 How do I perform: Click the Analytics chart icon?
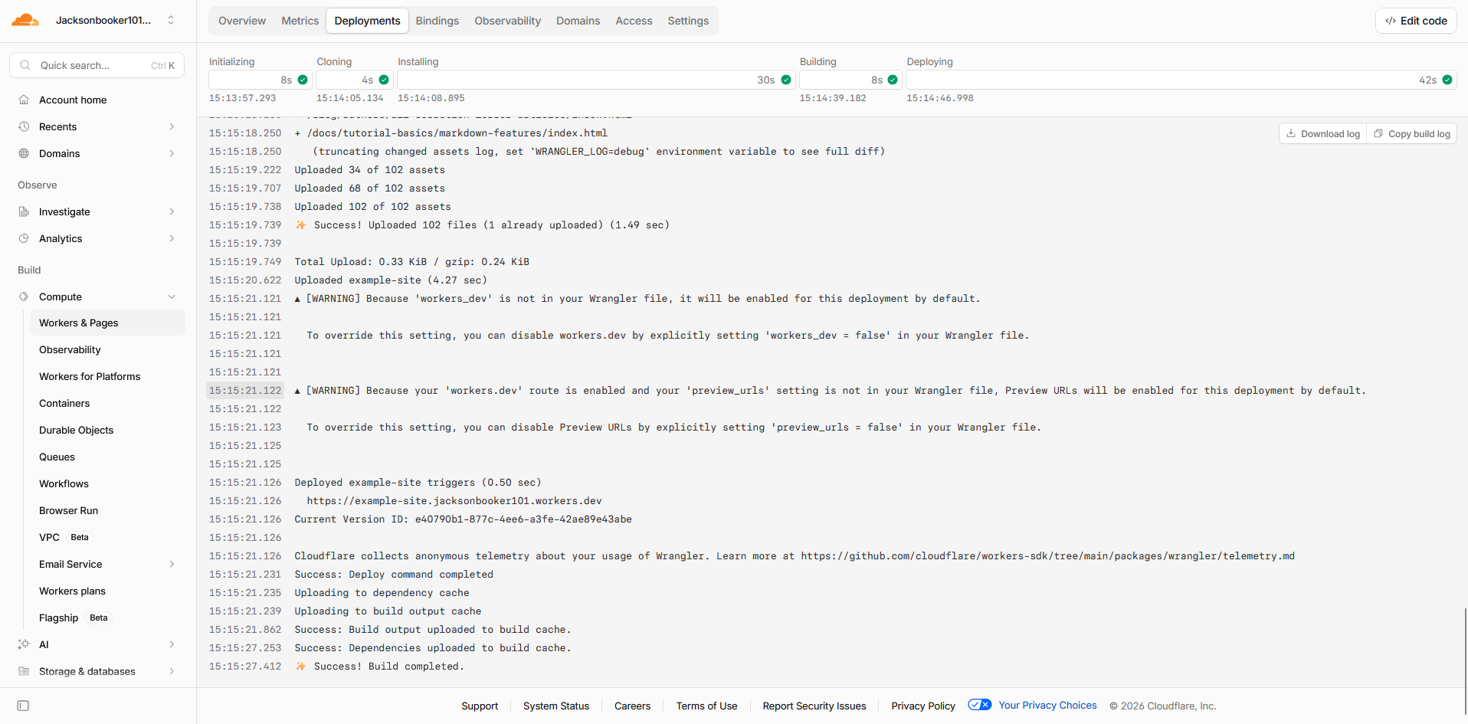tap(24, 238)
